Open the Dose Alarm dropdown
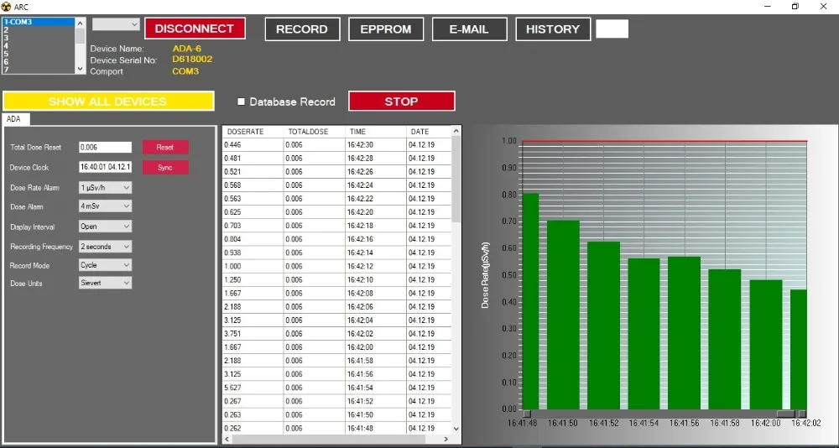Screen dimensions: 839x448 [106, 206]
